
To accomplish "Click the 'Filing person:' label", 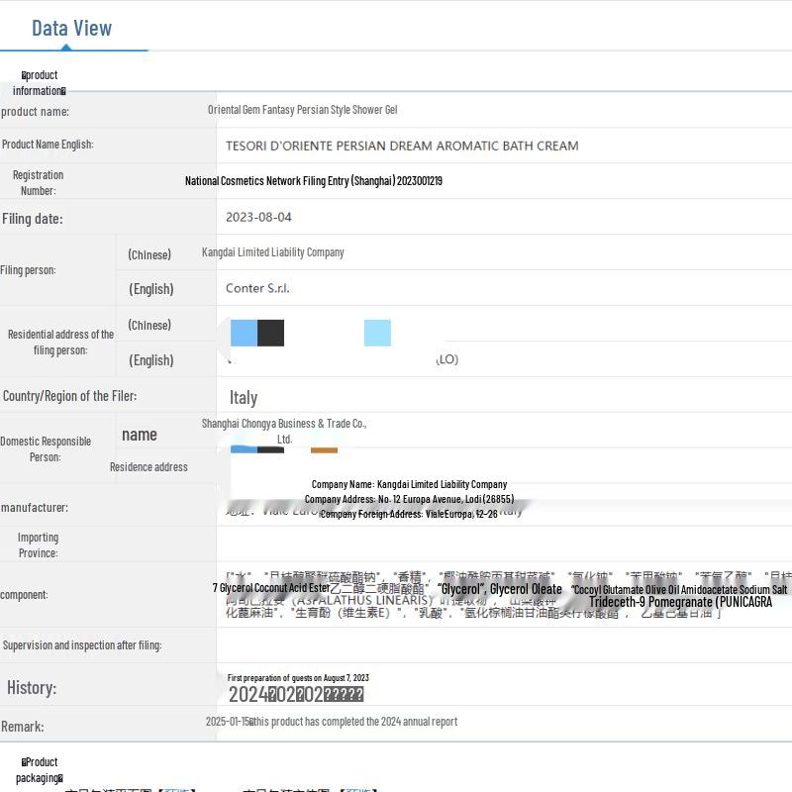I will coord(28,270).
